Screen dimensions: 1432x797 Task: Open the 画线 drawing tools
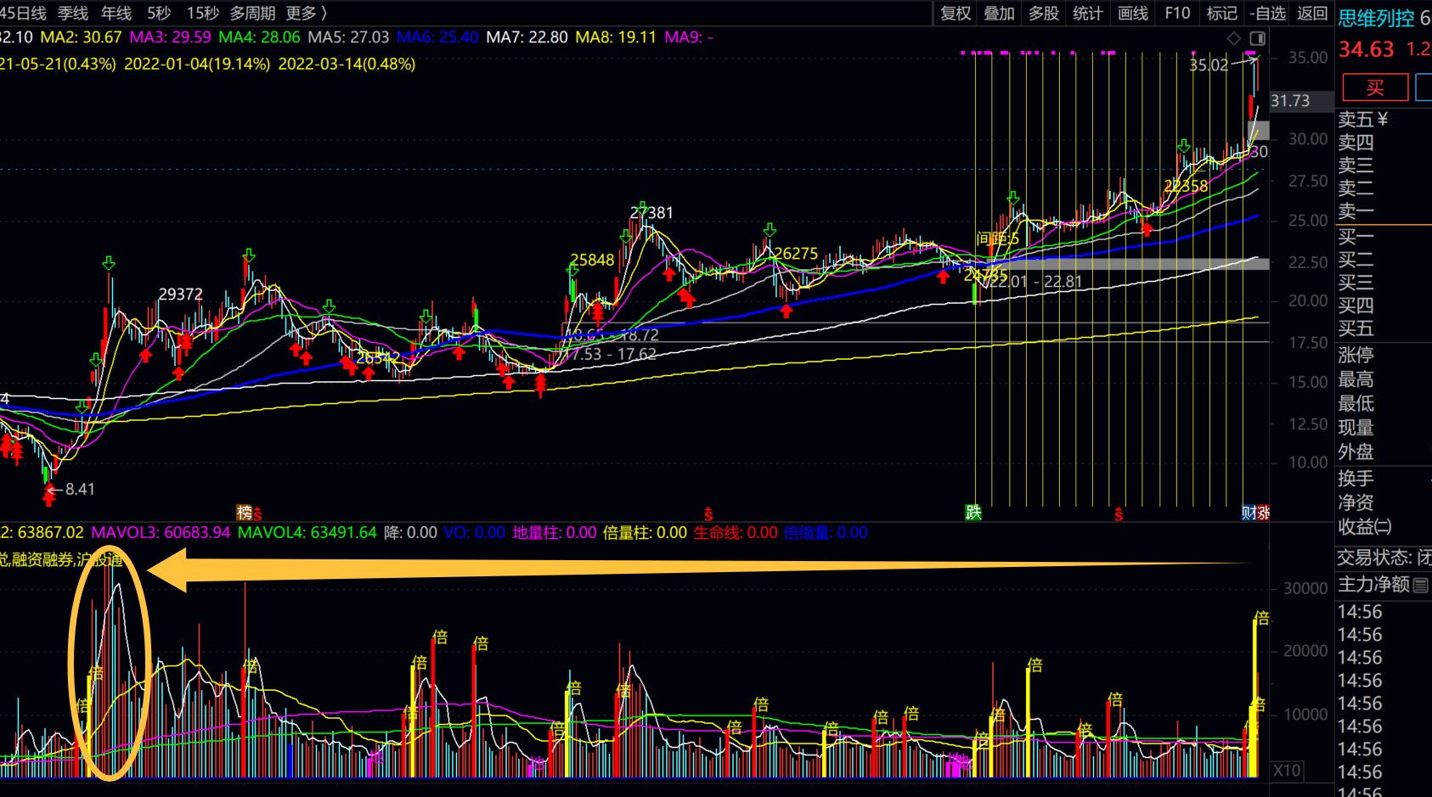(1133, 13)
